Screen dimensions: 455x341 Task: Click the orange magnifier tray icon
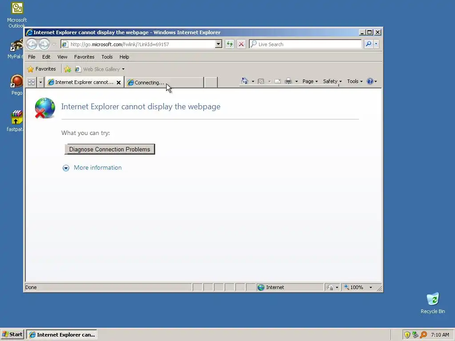(423, 335)
